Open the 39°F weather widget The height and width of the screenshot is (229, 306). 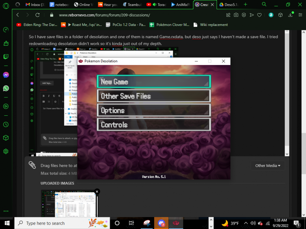click(x=230, y=223)
